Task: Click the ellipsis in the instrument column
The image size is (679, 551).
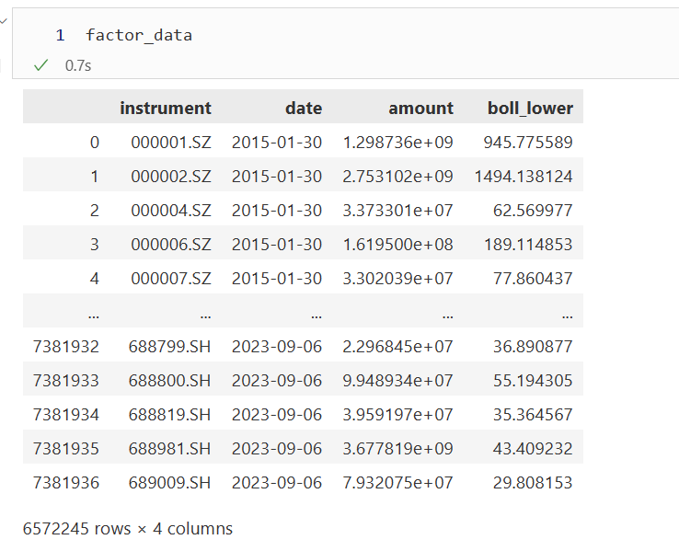Action: [204, 313]
